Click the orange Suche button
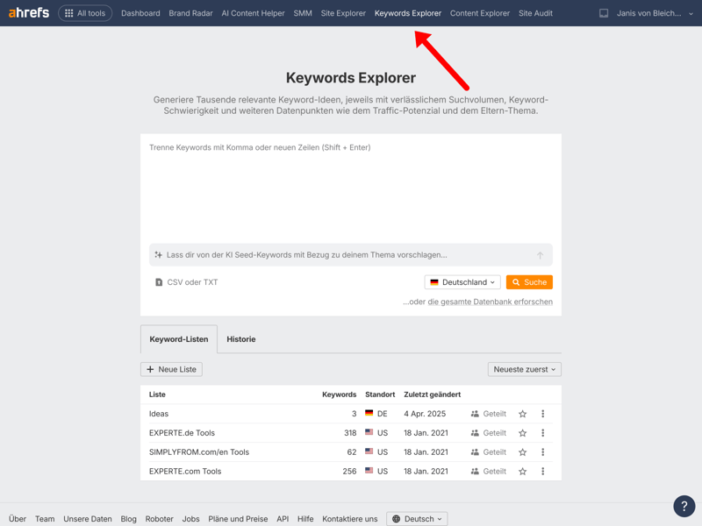The height and width of the screenshot is (526, 702). tap(529, 282)
